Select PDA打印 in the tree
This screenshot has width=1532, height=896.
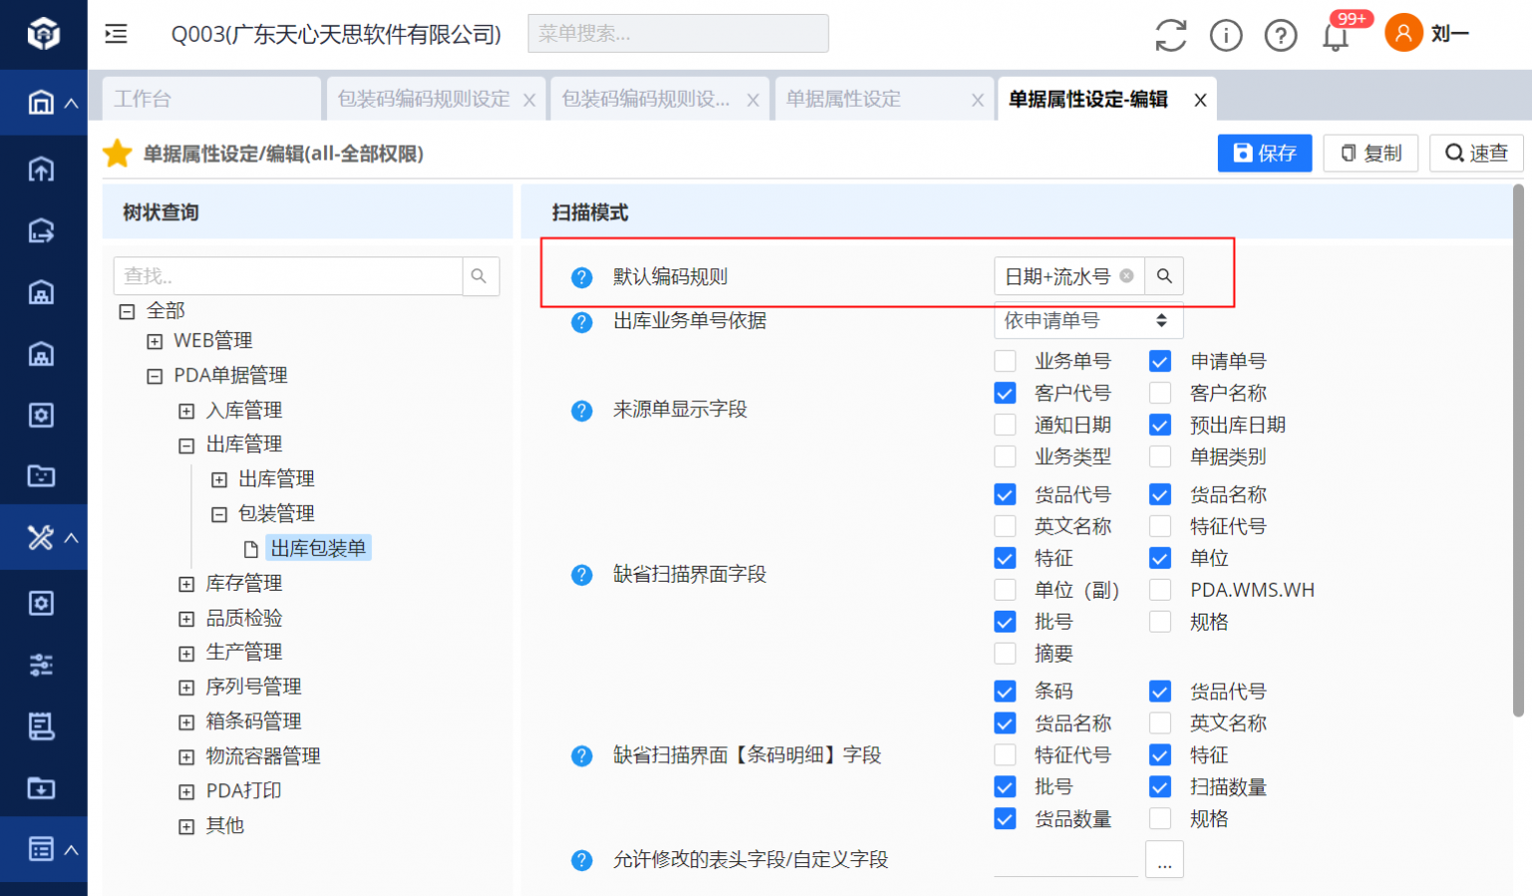(243, 791)
